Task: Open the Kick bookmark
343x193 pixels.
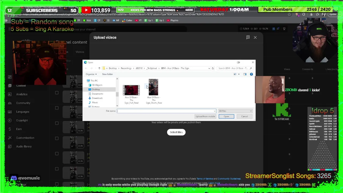Action: (87, 20)
